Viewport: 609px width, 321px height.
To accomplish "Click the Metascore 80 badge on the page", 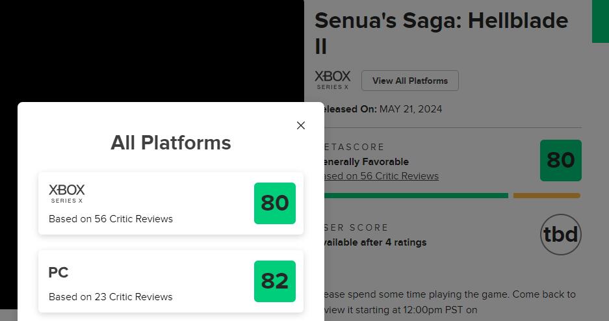I will coord(560,160).
